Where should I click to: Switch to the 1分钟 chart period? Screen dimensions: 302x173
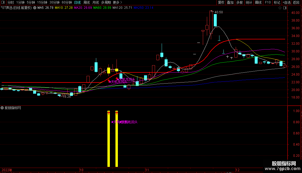tap(20, 2)
